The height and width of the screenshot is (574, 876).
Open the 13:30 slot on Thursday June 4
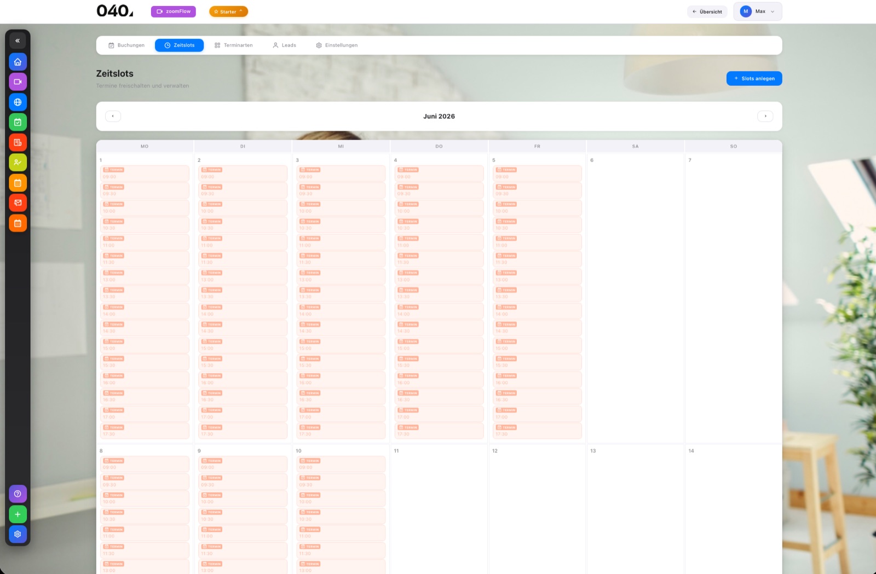pyautogui.click(x=439, y=294)
